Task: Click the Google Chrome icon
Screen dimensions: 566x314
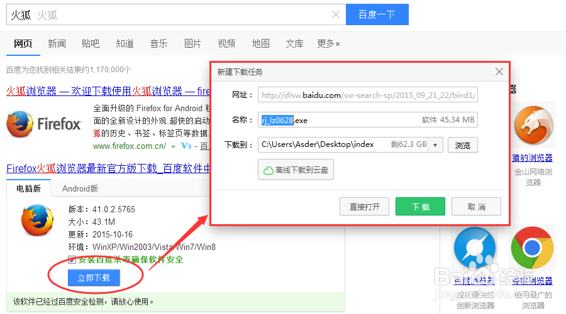Action: (x=532, y=247)
